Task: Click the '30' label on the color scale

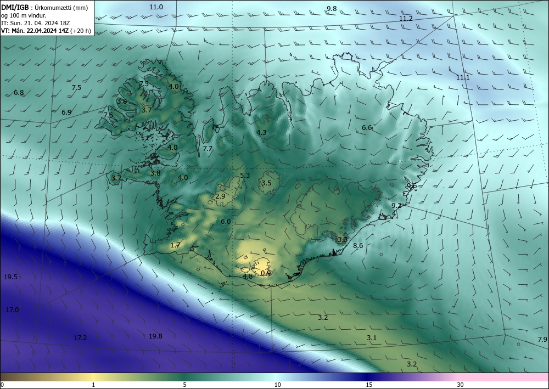Action: [x=460, y=385]
